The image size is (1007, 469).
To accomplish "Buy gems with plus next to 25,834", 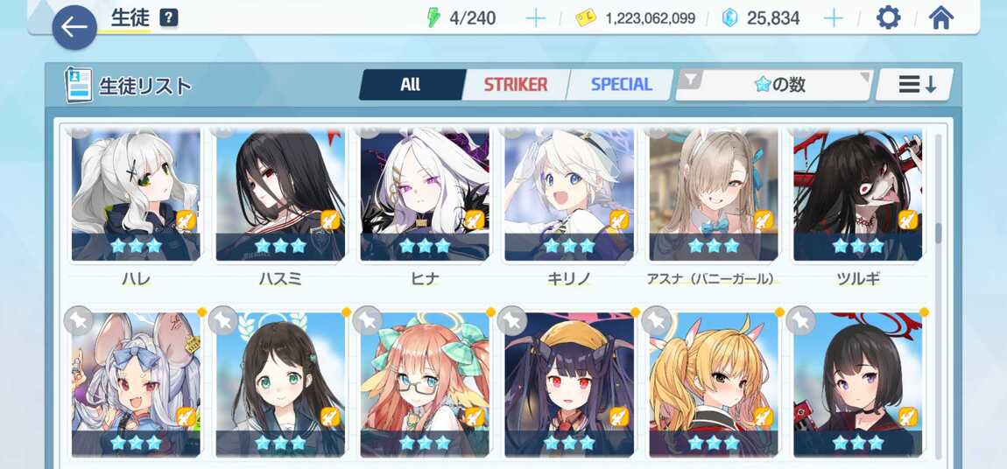I will [x=833, y=18].
